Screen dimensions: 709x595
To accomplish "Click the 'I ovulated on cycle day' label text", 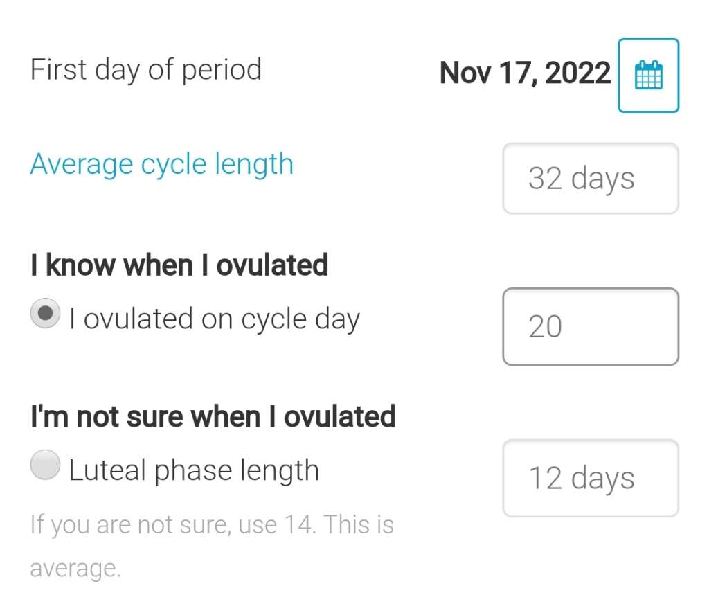I will [215, 319].
